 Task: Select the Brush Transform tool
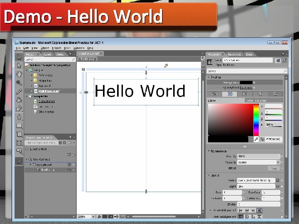[19, 108]
